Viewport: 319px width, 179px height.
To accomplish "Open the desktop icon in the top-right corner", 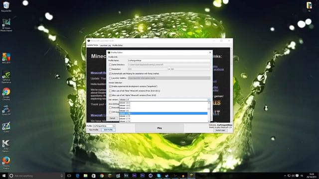I will (309, 6).
